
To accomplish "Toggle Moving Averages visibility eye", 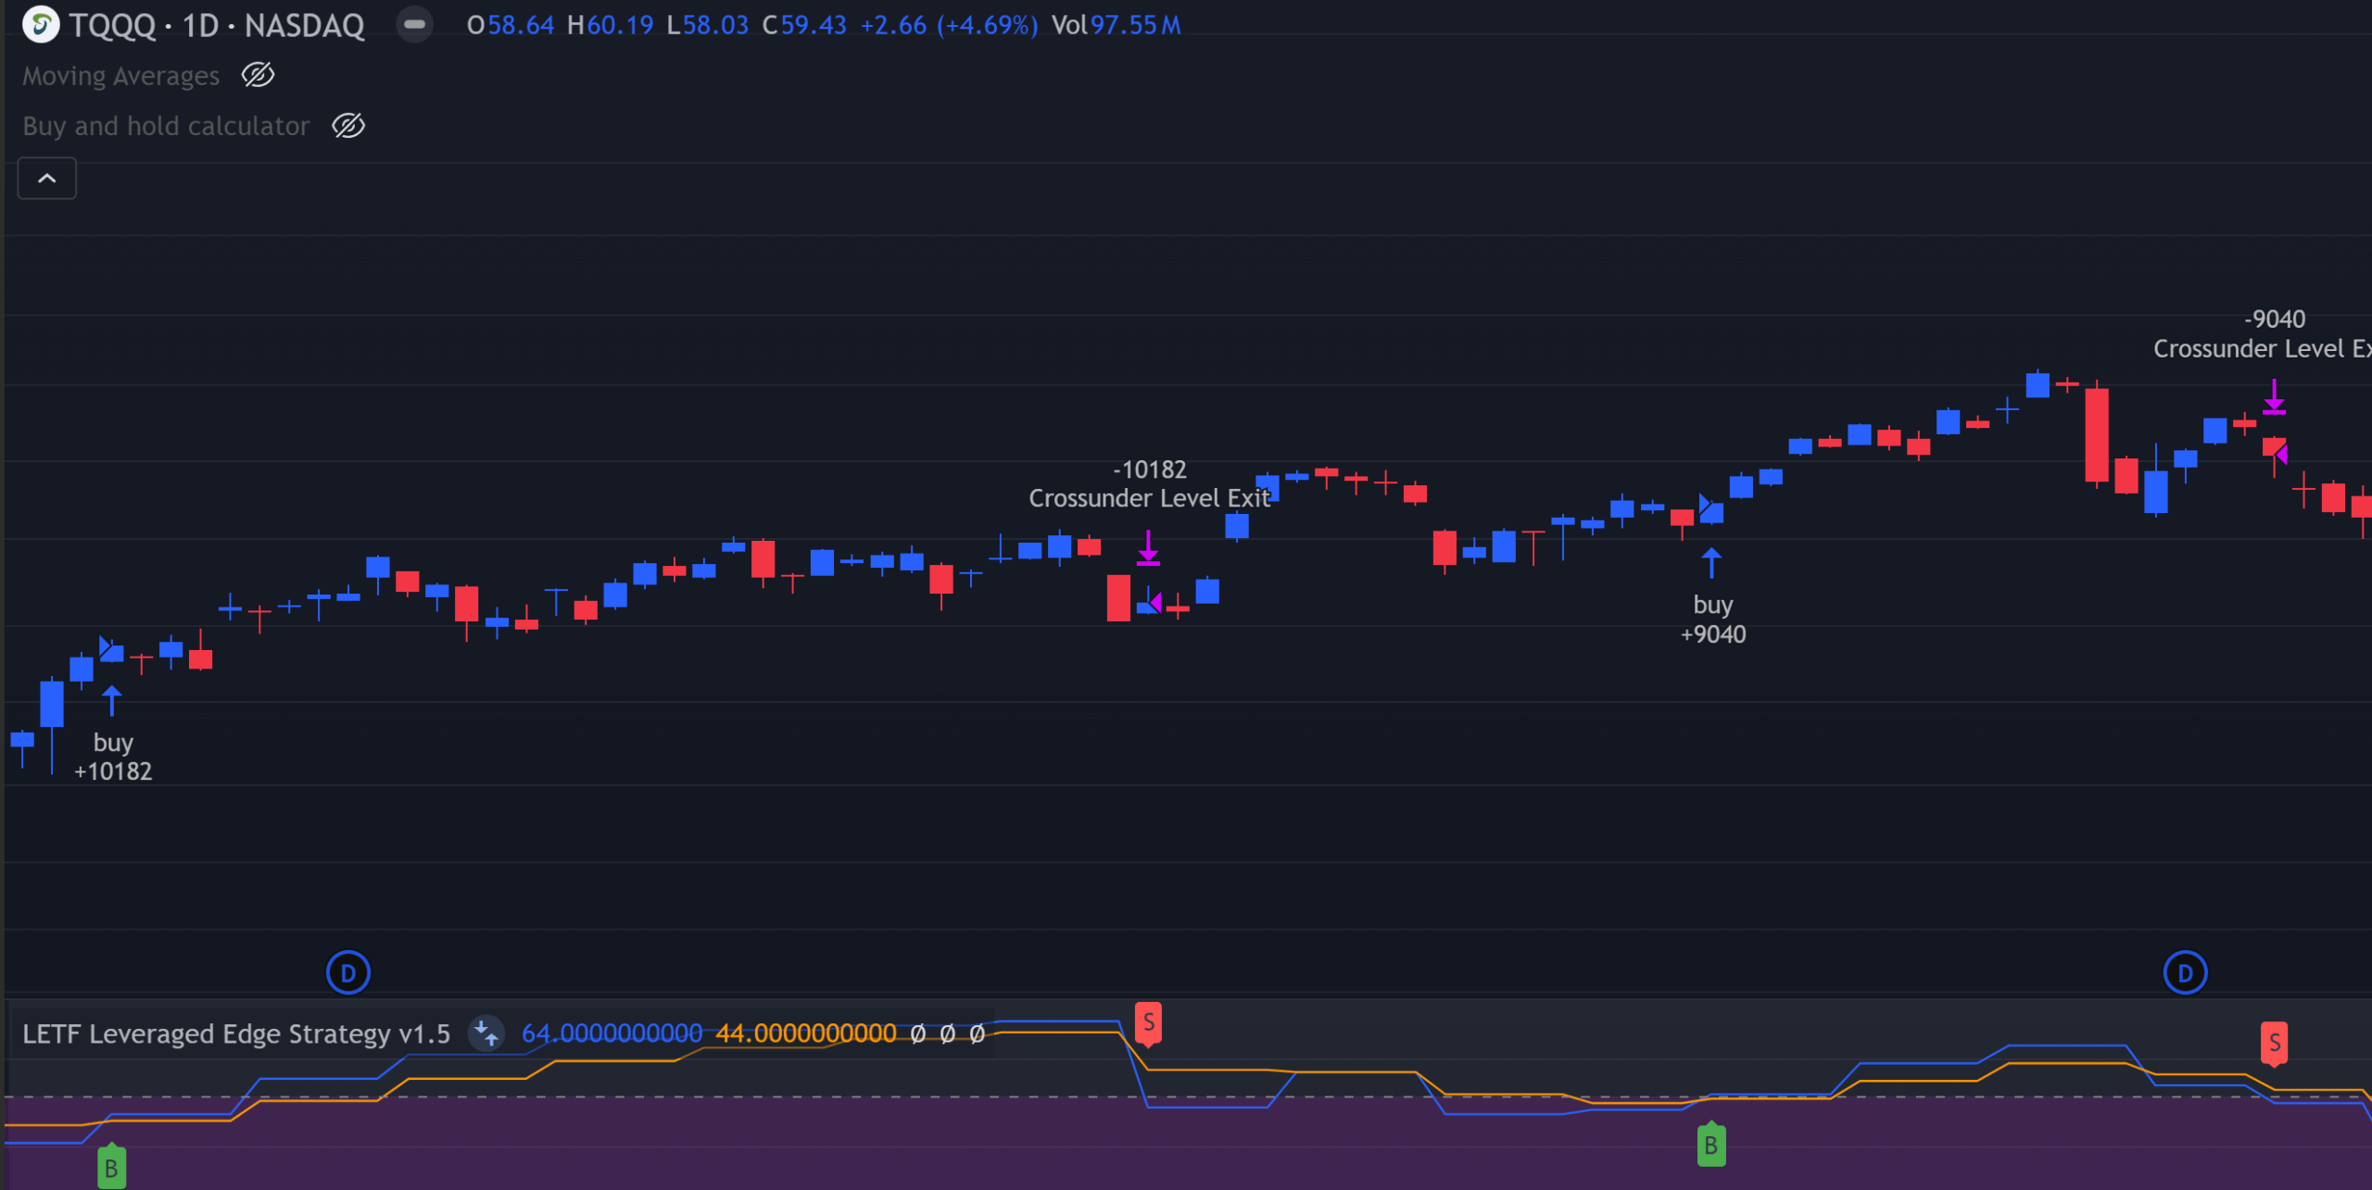I will pyautogui.click(x=258, y=75).
